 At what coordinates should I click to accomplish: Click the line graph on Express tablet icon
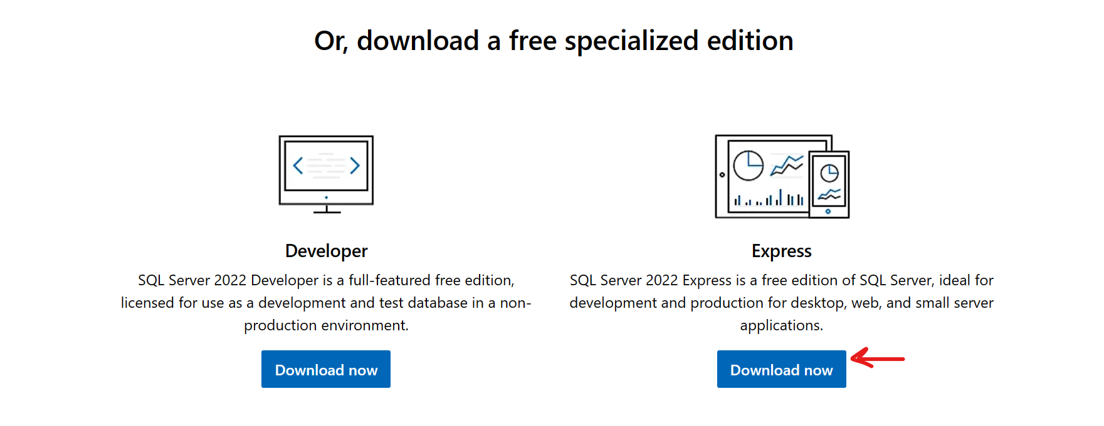787,166
